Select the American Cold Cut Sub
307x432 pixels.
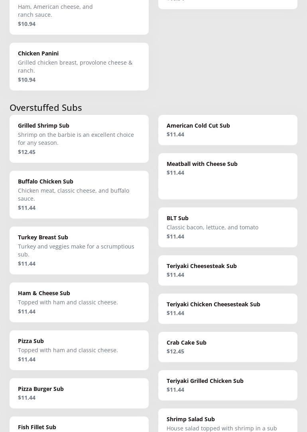click(228, 130)
